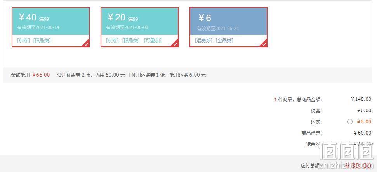This screenshot has width=377, height=172.
Task: Select the ¥6 shipping coupon card
Action: pos(228,27)
